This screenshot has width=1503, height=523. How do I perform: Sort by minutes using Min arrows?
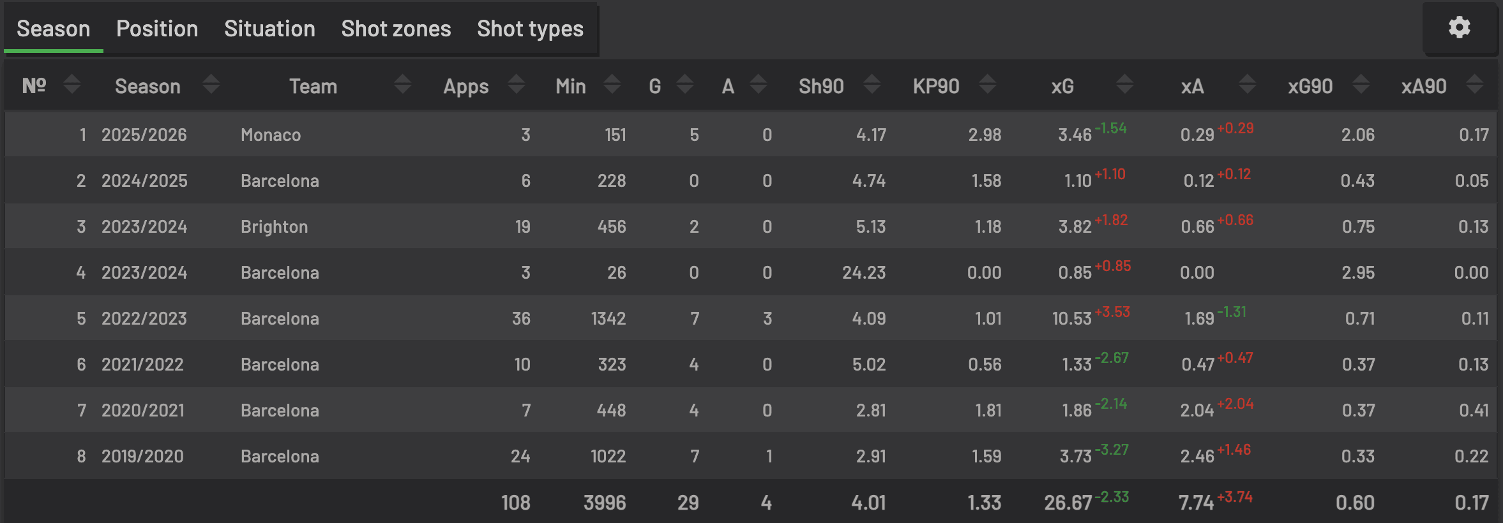[612, 84]
